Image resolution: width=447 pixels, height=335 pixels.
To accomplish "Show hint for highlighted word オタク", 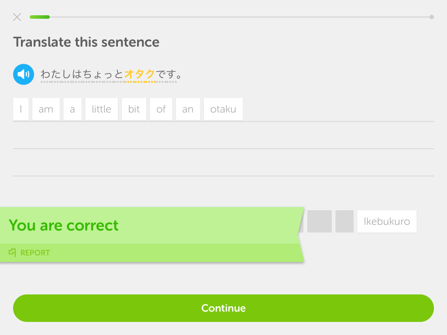I will coord(140,74).
